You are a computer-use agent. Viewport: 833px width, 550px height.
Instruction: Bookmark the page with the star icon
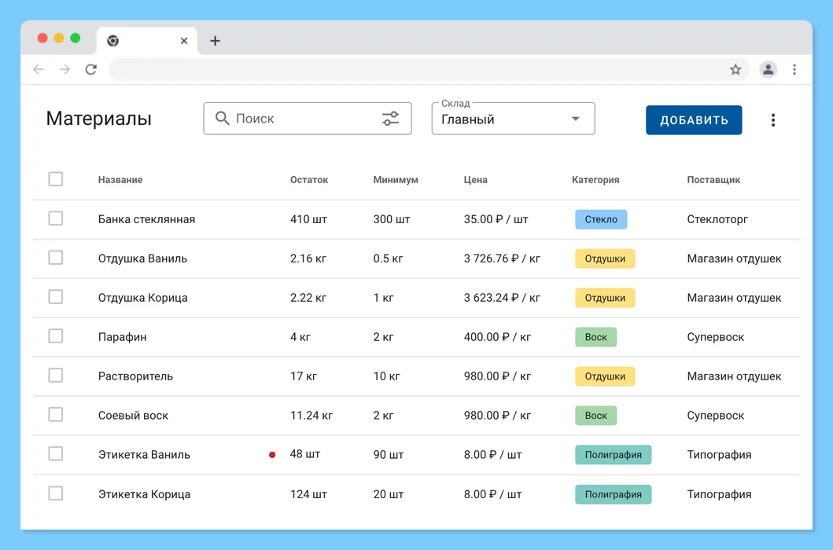[x=735, y=70]
